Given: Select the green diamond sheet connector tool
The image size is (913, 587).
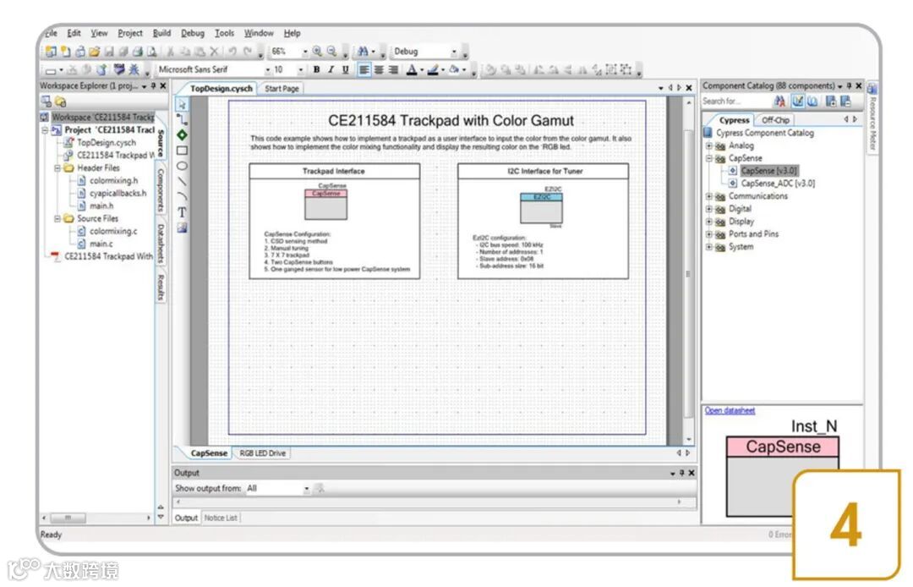Looking at the screenshot, I should (x=183, y=135).
